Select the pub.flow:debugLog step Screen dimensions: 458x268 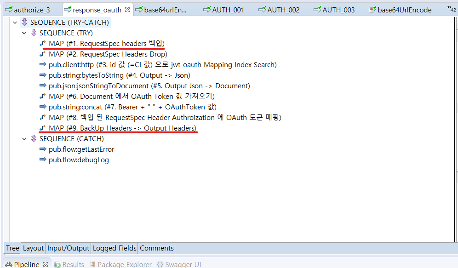click(79, 160)
